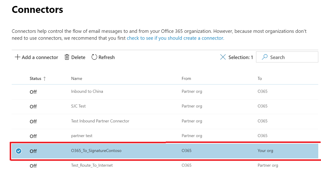Open the check if you should create a connector link
The width and height of the screenshot is (321, 169).
pyautogui.click(x=175, y=38)
